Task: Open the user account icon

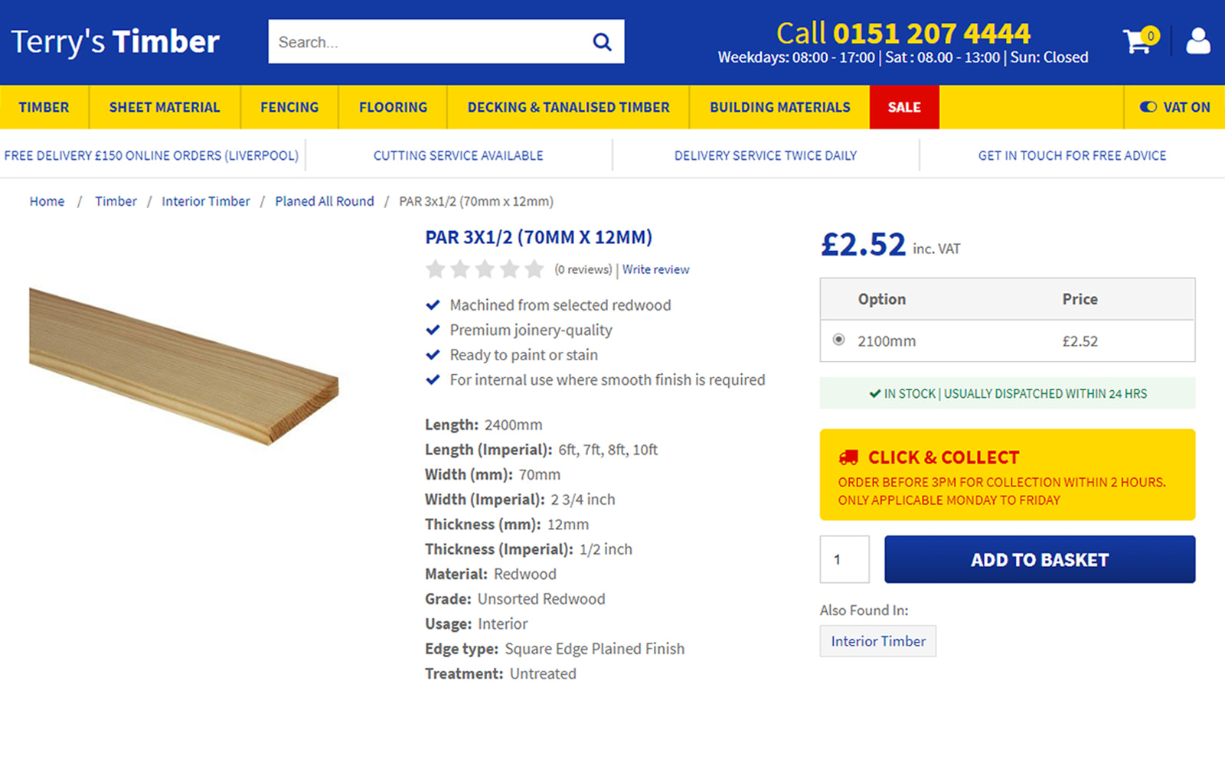Action: tap(1198, 41)
